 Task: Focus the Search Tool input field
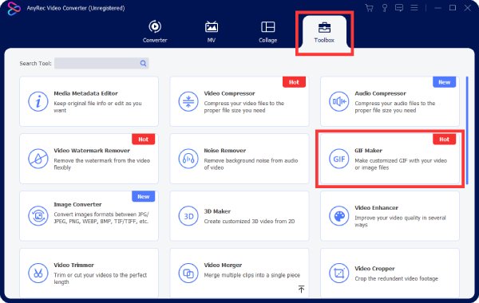101,64
